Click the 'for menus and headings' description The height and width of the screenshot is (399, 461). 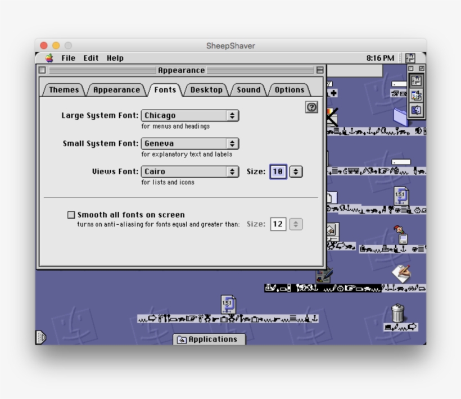point(175,126)
